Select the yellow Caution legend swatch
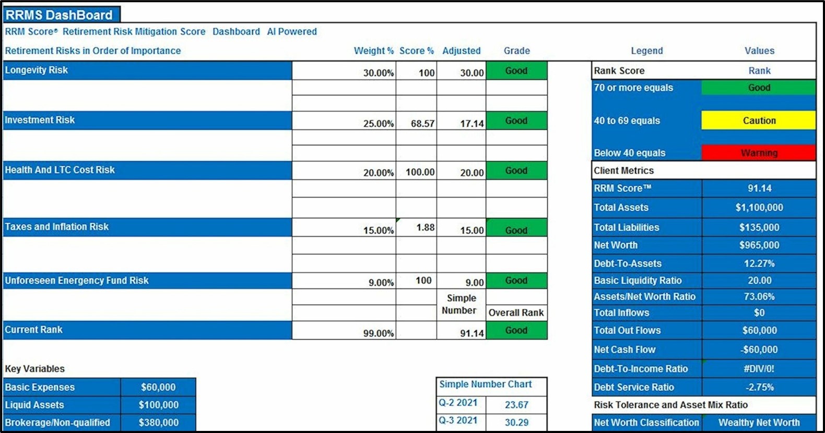825x433 pixels. 759,121
